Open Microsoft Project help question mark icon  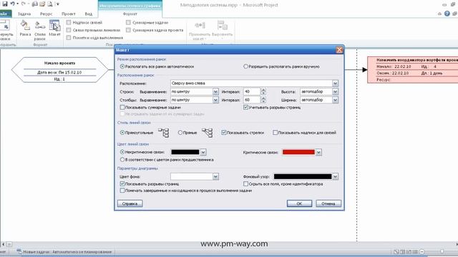pyautogui.click(x=447, y=14)
